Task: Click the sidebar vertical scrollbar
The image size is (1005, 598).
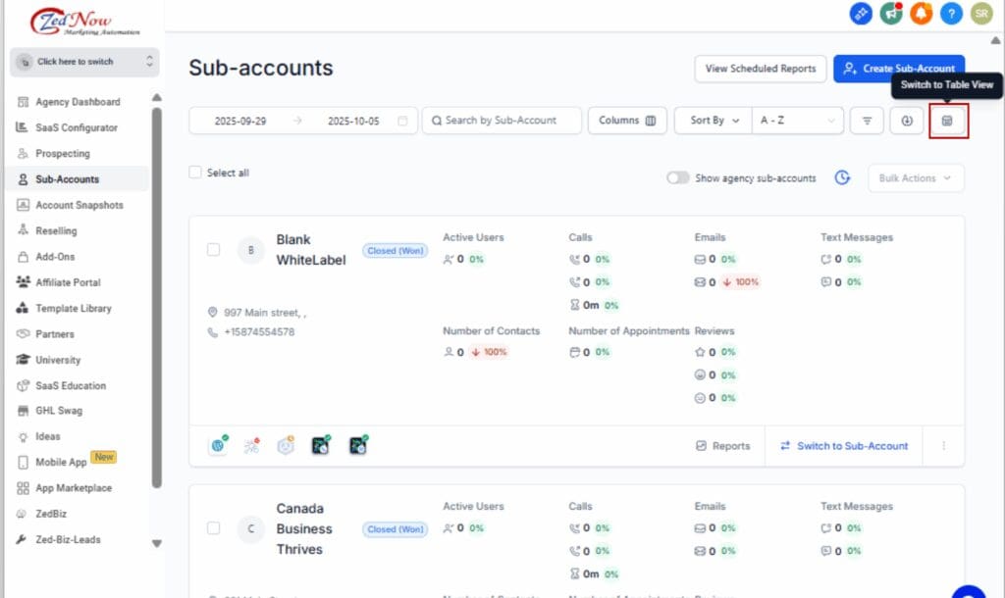Action: click(x=157, y=294)
